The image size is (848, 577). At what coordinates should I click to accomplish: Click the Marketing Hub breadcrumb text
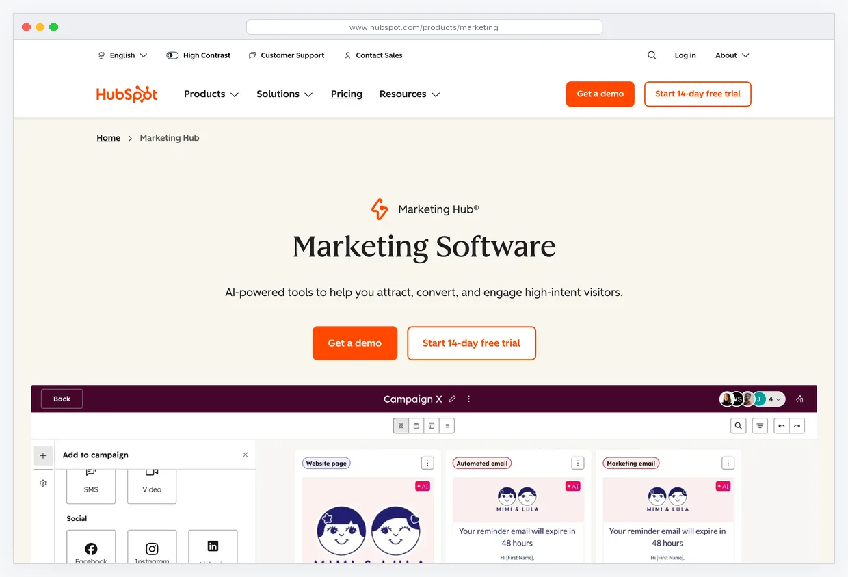click(170, 138)
